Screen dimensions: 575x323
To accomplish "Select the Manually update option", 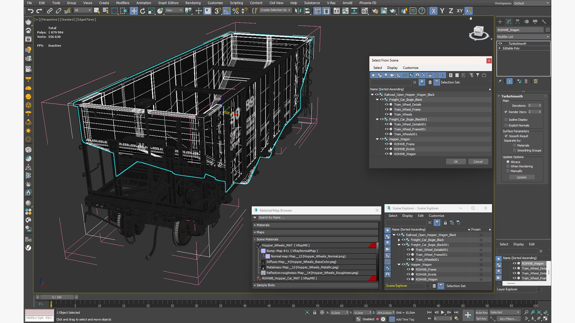I will click(508, 171).
